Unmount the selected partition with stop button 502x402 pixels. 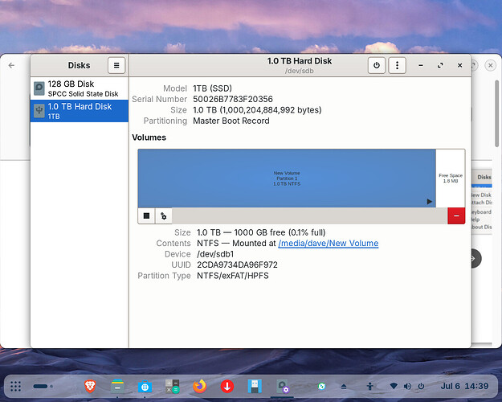coord(147,215)
